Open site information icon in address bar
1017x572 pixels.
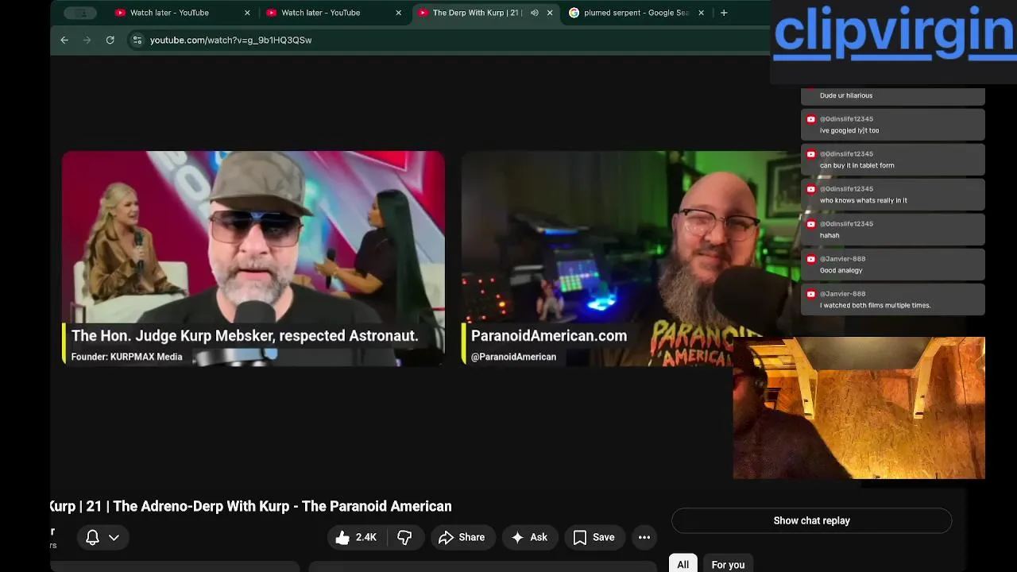pos(137,40)
